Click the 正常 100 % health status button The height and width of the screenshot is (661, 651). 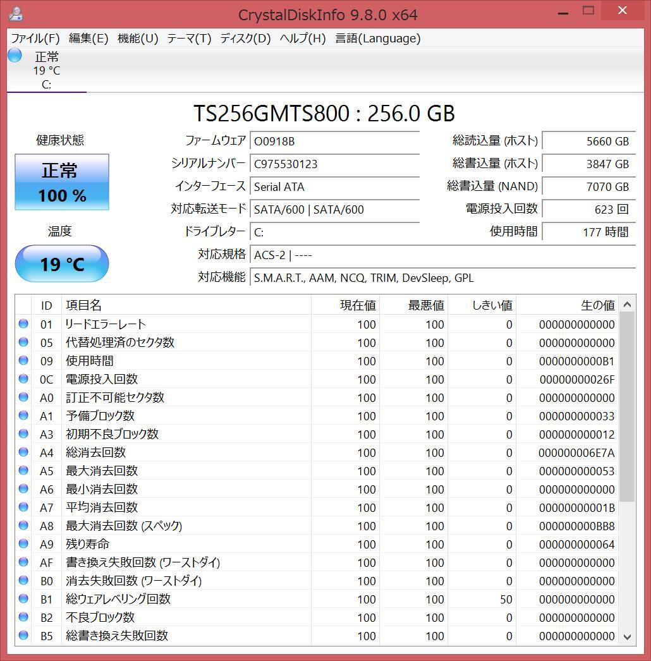click(62, 182)
